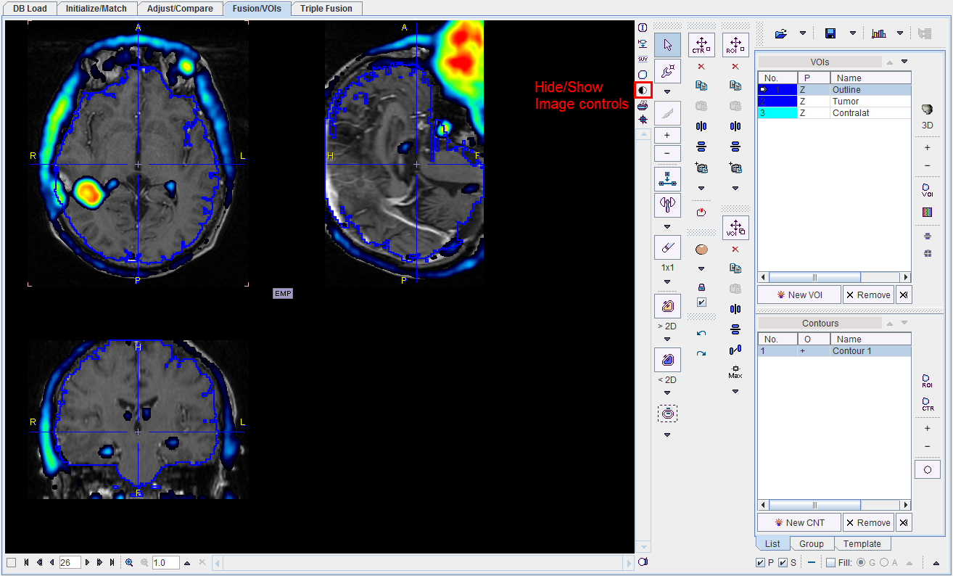The height and width of the screenshot is (576, 953).
Task: Expand the dropdown arrow below the Max icon
Action: coord(735,392)
